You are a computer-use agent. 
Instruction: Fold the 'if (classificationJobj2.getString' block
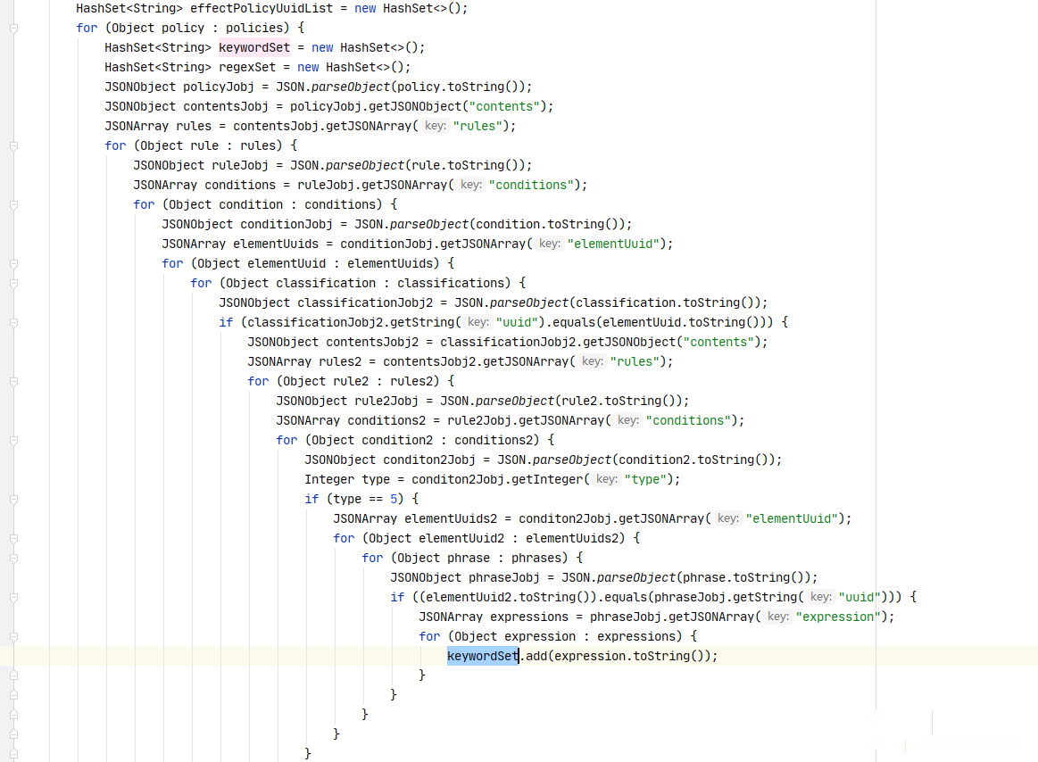click(x=14, y=322)
